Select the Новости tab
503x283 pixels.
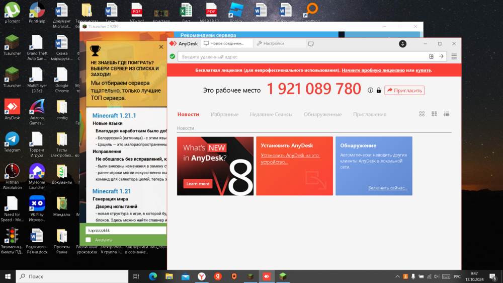pos(188,114)
